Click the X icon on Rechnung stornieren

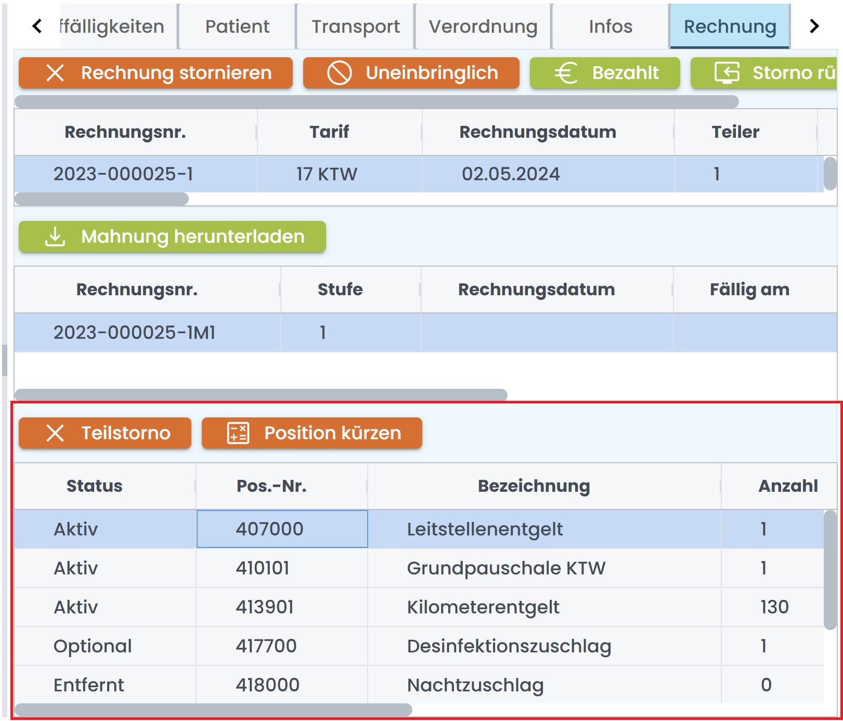click(55, 73)
